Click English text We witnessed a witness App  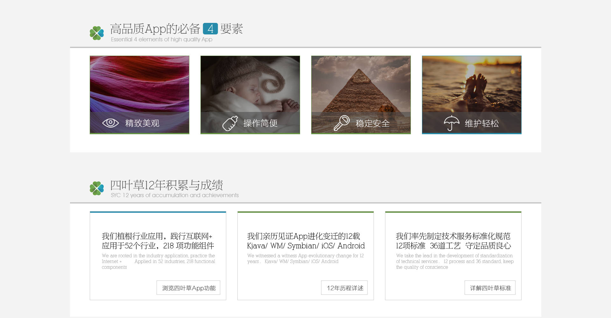[305, 259]
